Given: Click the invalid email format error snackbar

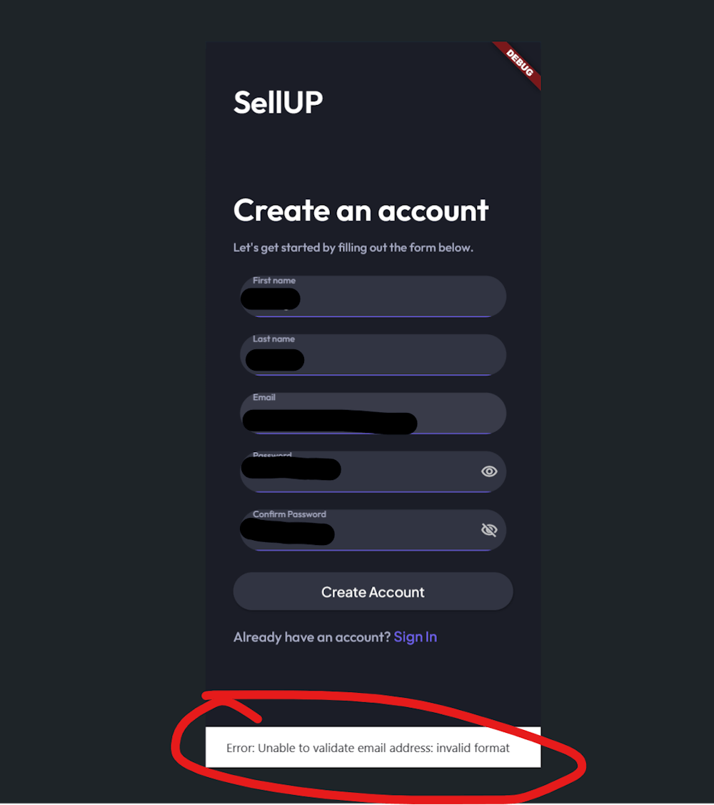Looking at the screenshot, I should click(x=373, y=747).
